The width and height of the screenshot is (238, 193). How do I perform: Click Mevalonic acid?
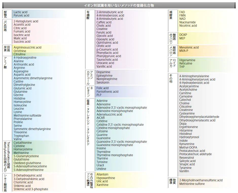[x=189, y=47]
